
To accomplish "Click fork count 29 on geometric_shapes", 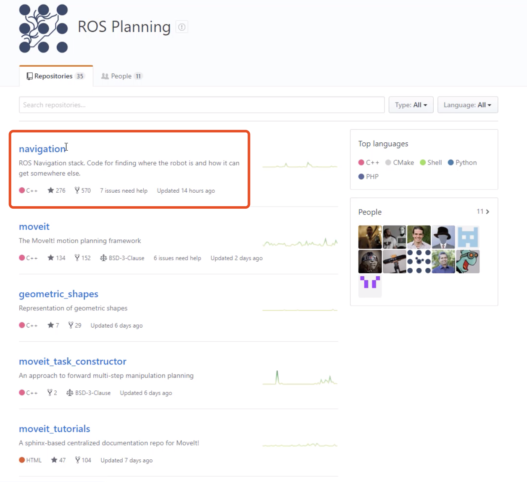I will click(75, 325).
